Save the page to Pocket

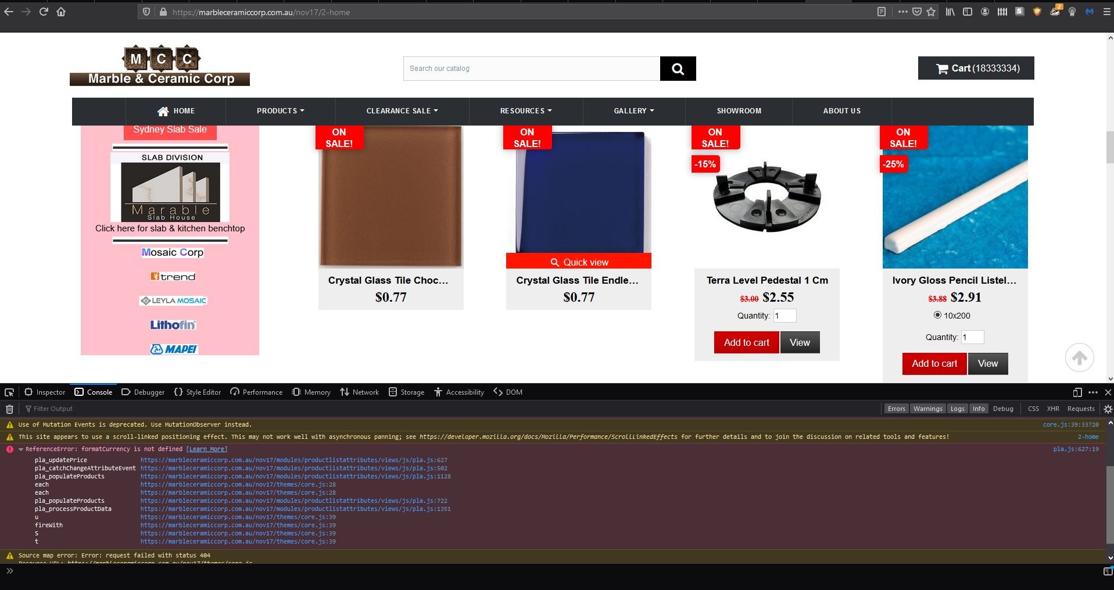point(917,12)
